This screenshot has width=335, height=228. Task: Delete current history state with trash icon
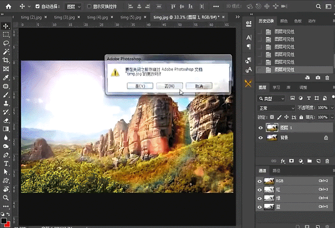[x=327, y=78]
